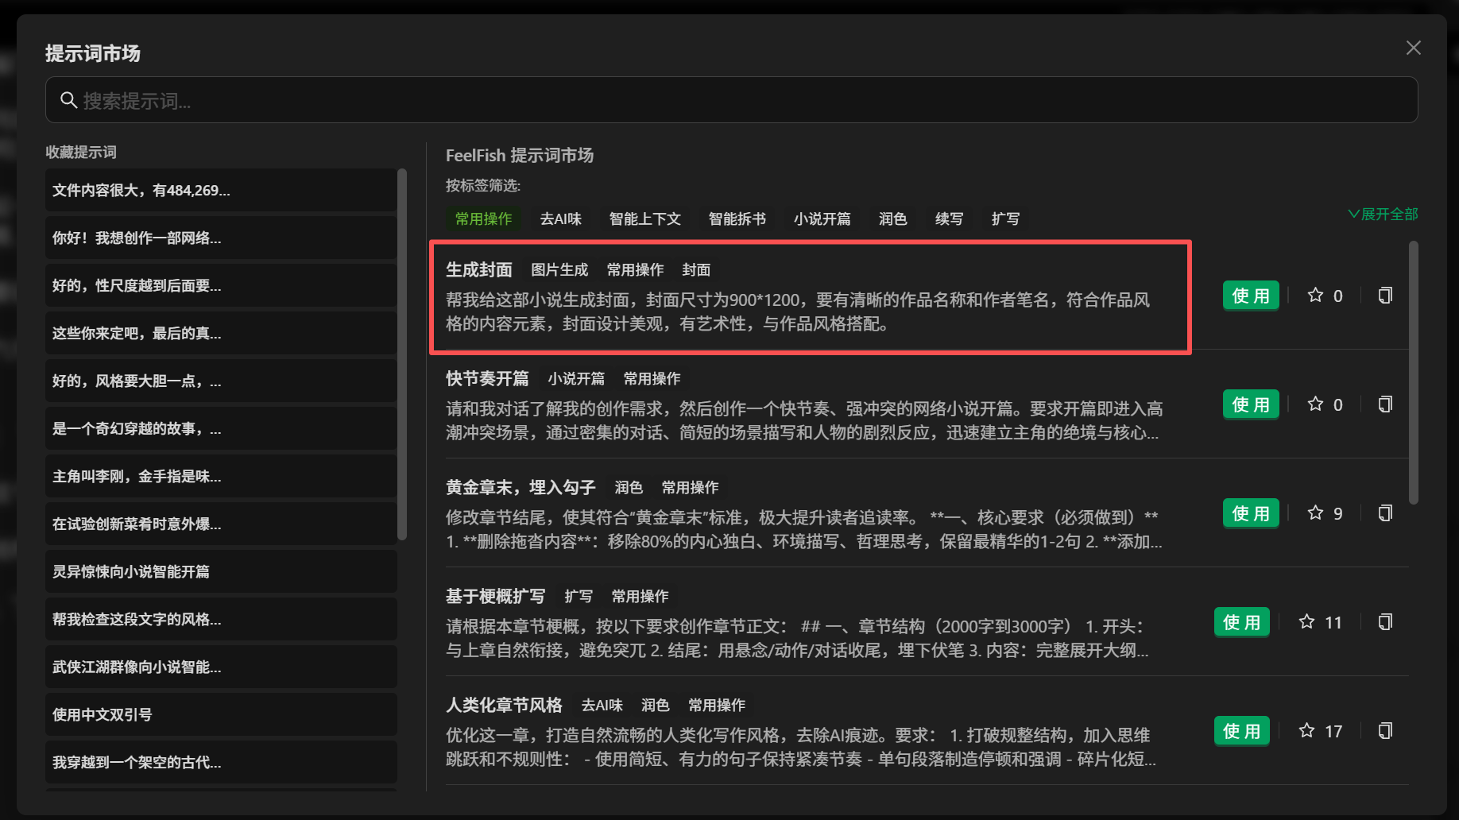This screenshot has height=820, width=1459.
Task: Click the 搜索提示词 search field
Action: (731, 100)
